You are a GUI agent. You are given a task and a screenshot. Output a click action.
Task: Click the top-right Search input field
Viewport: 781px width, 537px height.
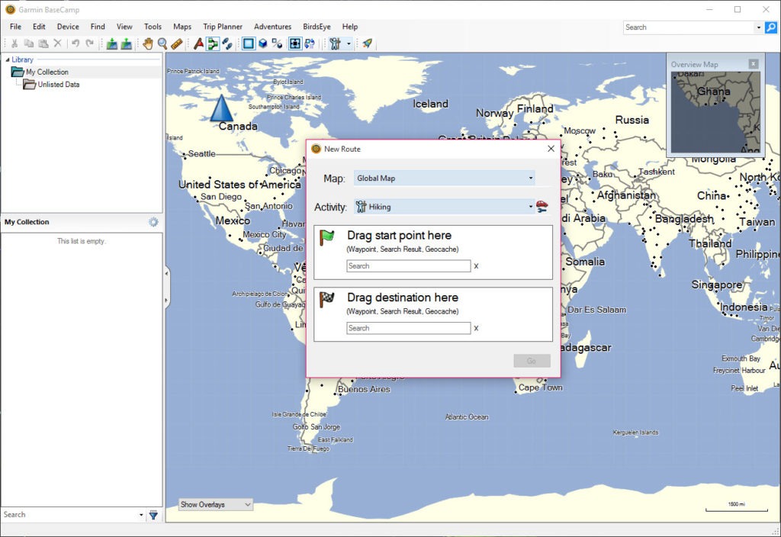pos(689,27)
